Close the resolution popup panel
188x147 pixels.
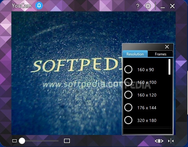pos(167,47)
